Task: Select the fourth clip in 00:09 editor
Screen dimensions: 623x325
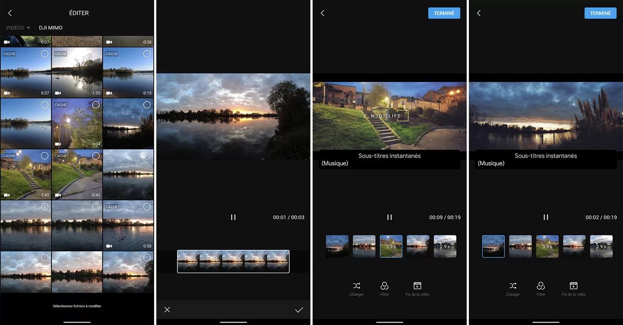Action: (418, 246)
